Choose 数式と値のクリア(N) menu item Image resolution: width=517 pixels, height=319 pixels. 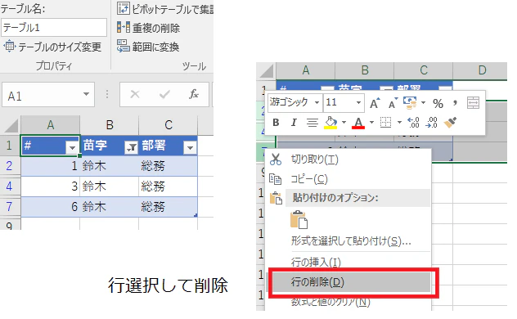pos(348,302)
